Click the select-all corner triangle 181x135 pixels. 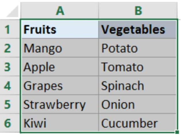(13, 11)
